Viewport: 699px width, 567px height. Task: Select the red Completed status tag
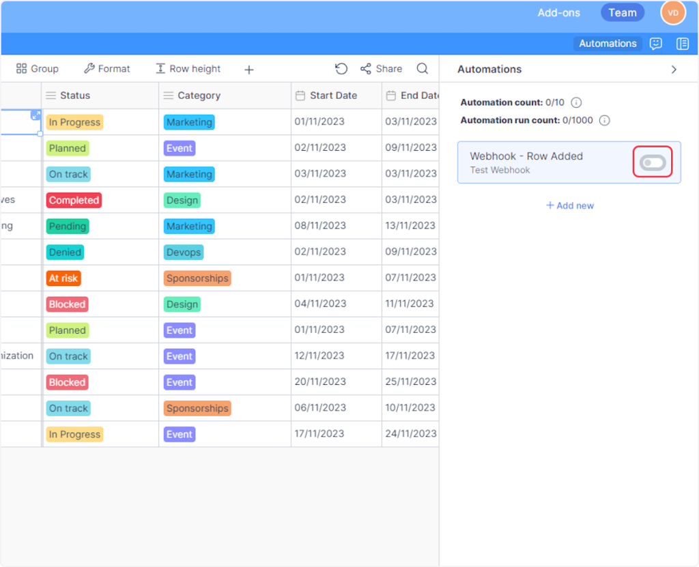point(74,201)
